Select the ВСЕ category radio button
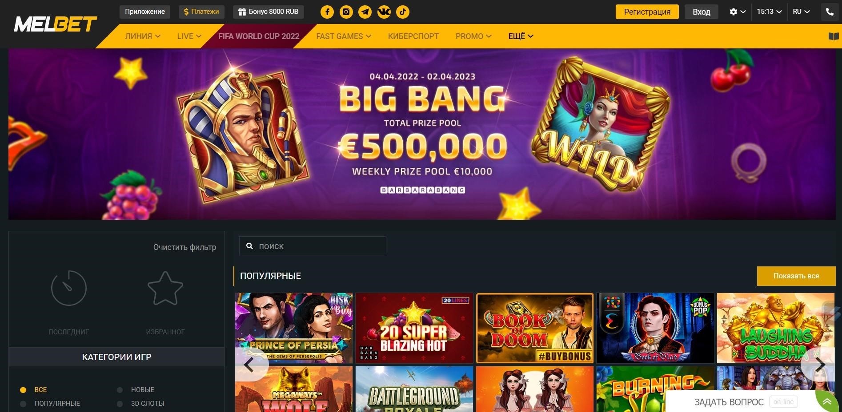The image size is (842, 412). (23, 390)
